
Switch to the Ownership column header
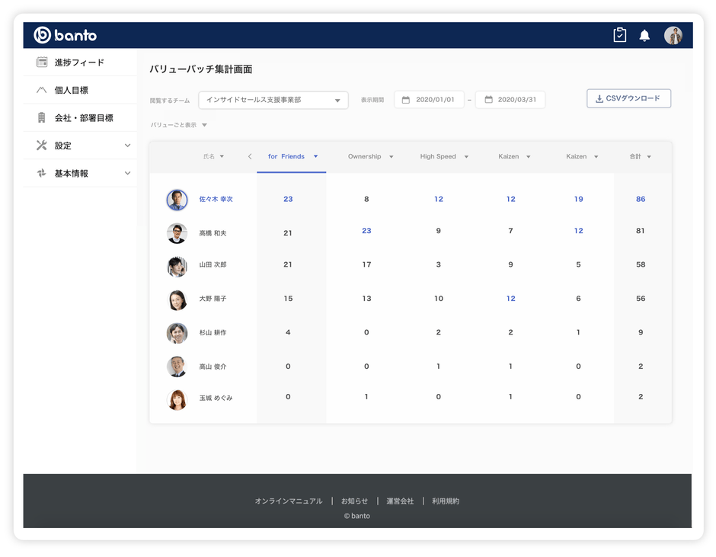(370, 156)
